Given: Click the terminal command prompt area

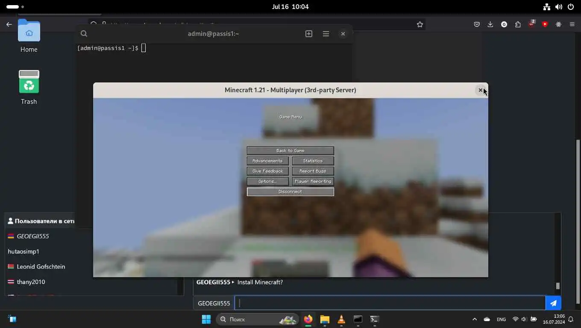Looking at the screenshot, I should click(x=111, y=48).
